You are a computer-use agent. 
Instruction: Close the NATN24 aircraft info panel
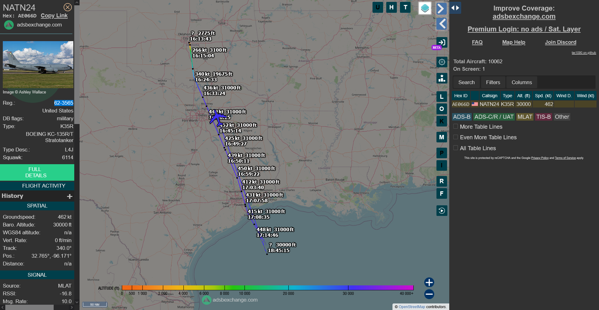pyautogui.click(x=67, y=7)
